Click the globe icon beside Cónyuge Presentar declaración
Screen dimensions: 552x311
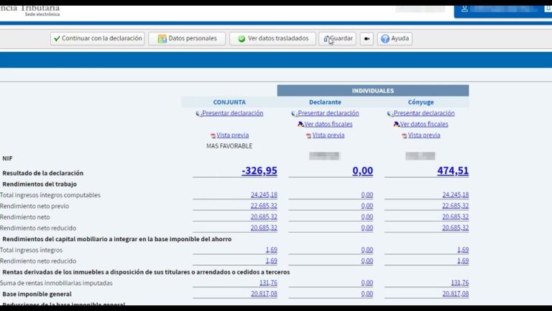point(390,114)
